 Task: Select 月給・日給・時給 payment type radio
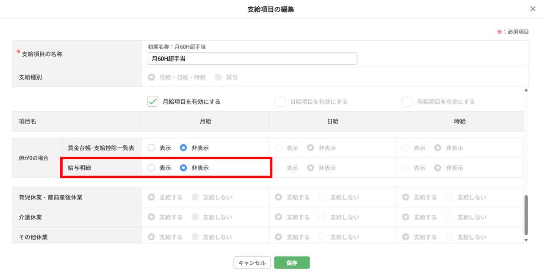151,77
